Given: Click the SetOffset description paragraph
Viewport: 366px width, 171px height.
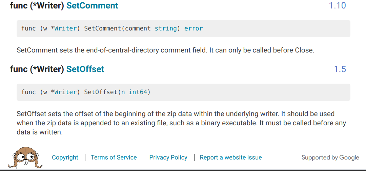Looking at the screenshot, I should (181, 123).
